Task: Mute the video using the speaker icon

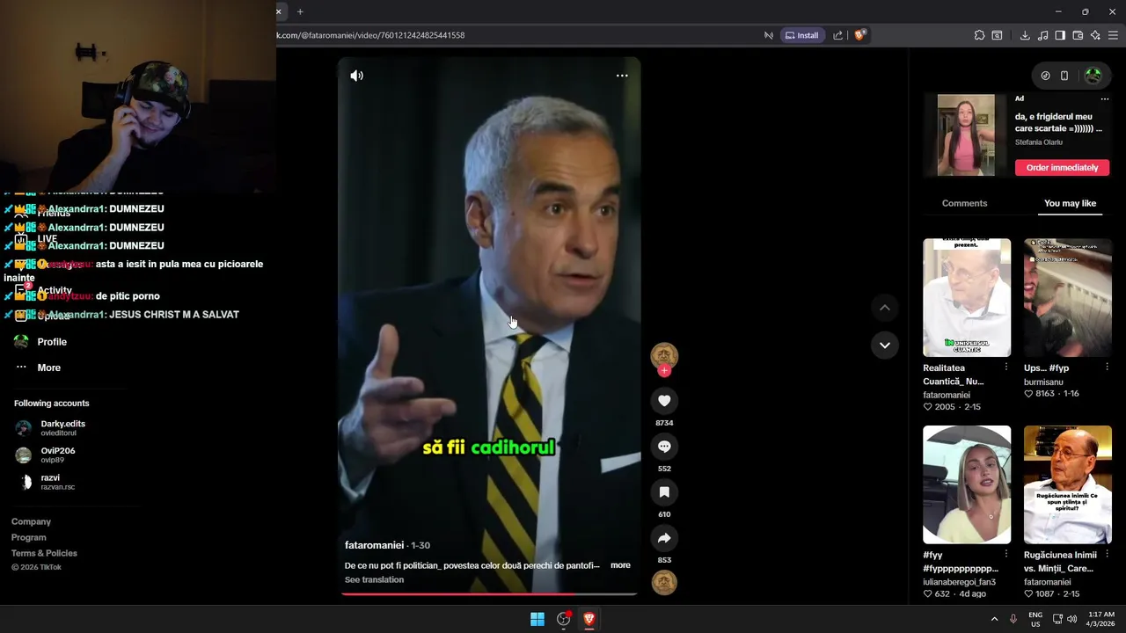Action: click(356, 76)
